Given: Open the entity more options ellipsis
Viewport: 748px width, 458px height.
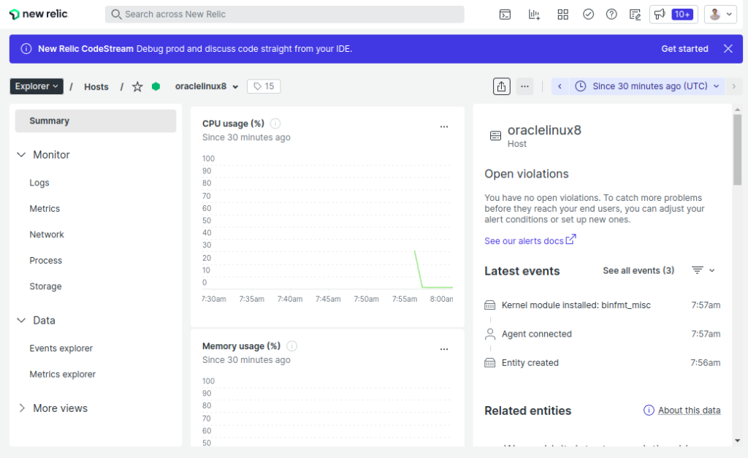Looking at the screenshot, I should (524, 86).
